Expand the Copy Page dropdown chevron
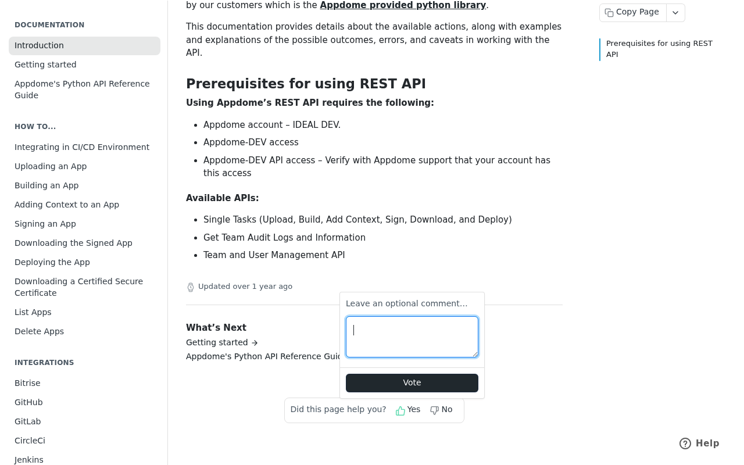This screenshot has height=465, width=744. (675, 13)
